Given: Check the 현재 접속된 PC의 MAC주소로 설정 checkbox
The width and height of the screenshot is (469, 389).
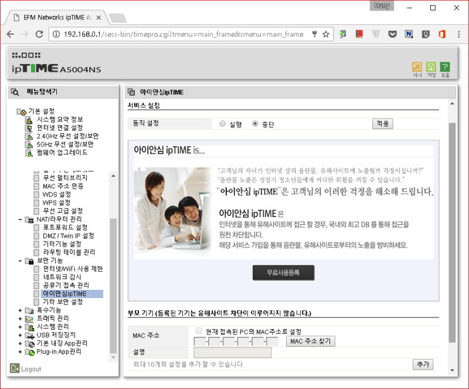Looking at the screenshot, I should tap(198, 330).
